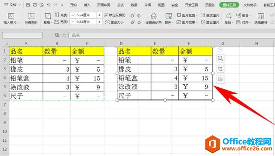Open the 图片轮廓 picture outline dropdown

click(187, 15)
